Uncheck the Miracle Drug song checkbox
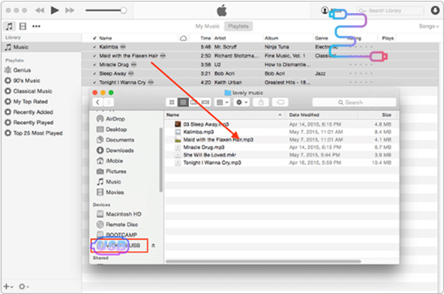 point(94,65)
